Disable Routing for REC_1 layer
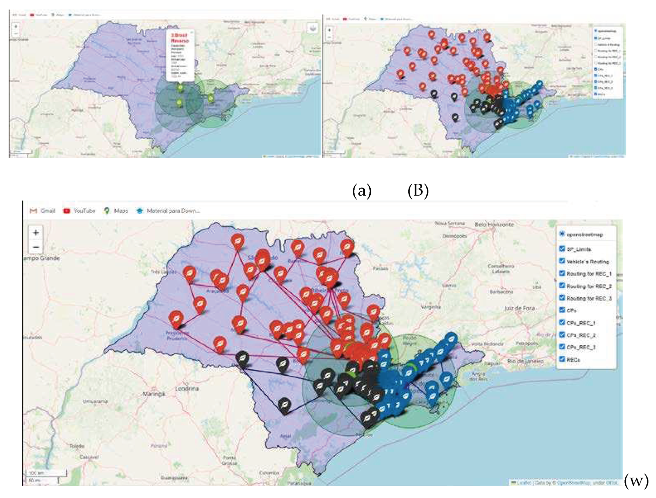The height and width of the screenshot is (498, 656). click(x=562, y=273)
